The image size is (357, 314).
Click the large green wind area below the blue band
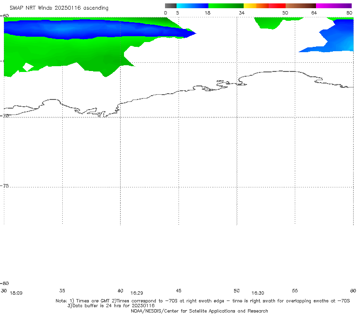click(x=69, y=54)
